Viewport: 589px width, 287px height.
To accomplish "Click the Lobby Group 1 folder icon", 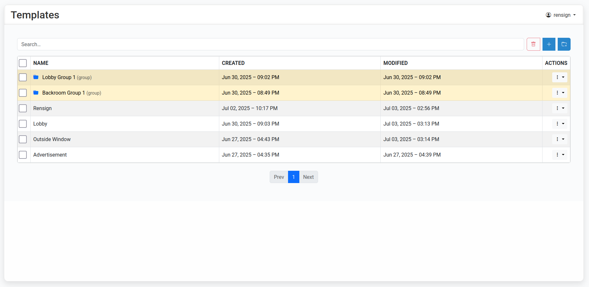I will 36,77.
